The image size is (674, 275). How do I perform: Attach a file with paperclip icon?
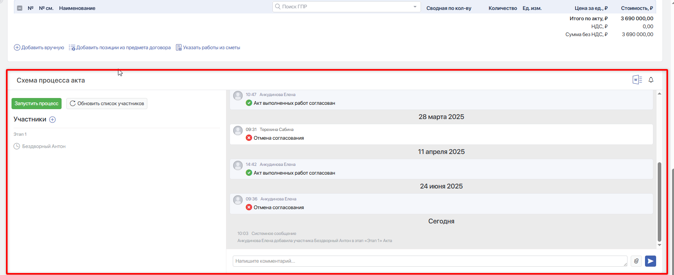(636, 261)
